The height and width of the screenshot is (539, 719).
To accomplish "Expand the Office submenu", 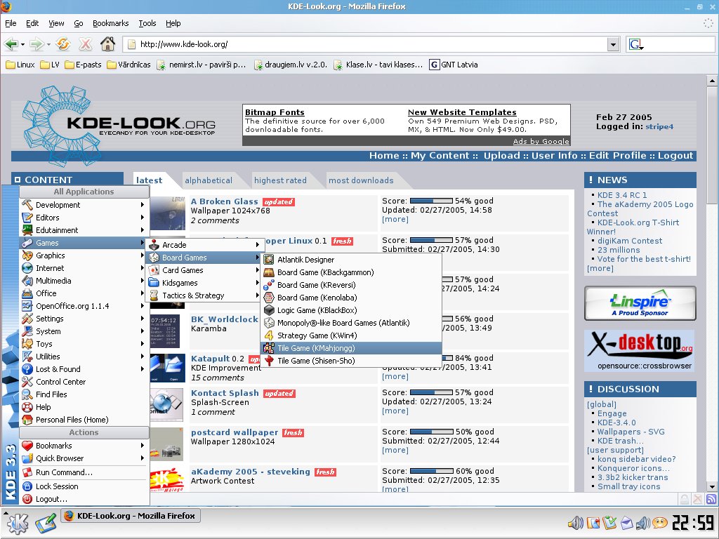I will click(85, 293).
